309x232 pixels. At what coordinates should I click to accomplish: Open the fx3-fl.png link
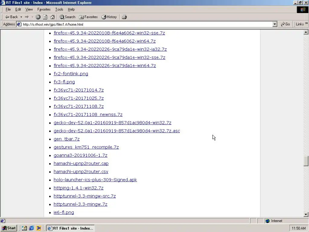pos(64,82)
